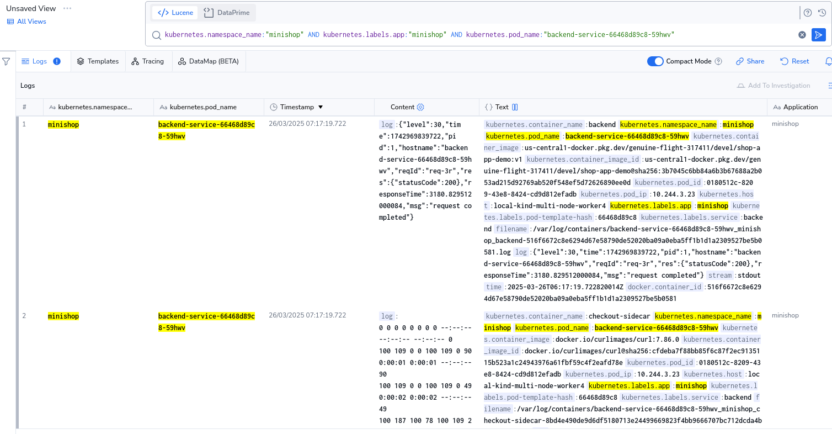Open Content column settings gear
This screenshot has height=434, width=832.
(x=420, y=107)
